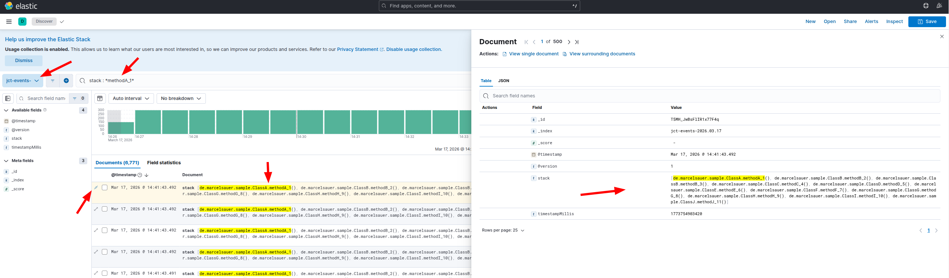Go to the first document in flyout
This screenshot has height=278, width=949.
pos(526,42)
